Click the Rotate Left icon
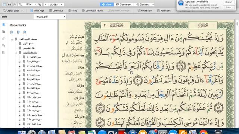This screenshot has width=239, height=134. [158, 10]
